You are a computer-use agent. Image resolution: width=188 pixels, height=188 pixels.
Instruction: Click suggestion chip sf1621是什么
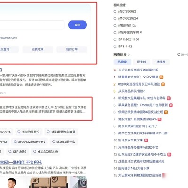coord(63,142)
